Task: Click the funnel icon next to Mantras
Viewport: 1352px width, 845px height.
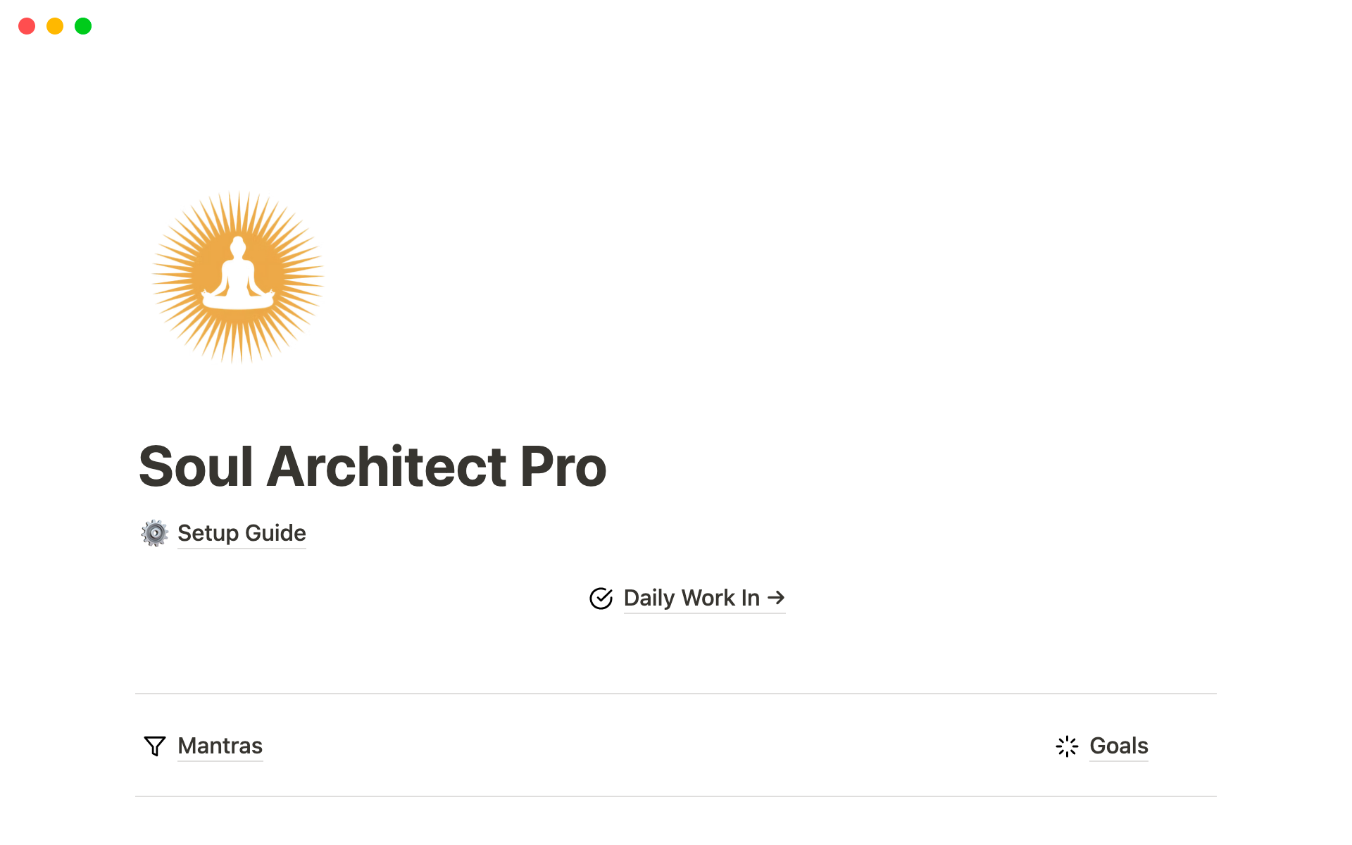Action: pos(155,746)
